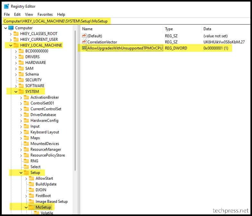Click the HKEY_CURRENT_USER folder icon
The height and width of the screenshot is (216, 252).
[x=16, y=40]
